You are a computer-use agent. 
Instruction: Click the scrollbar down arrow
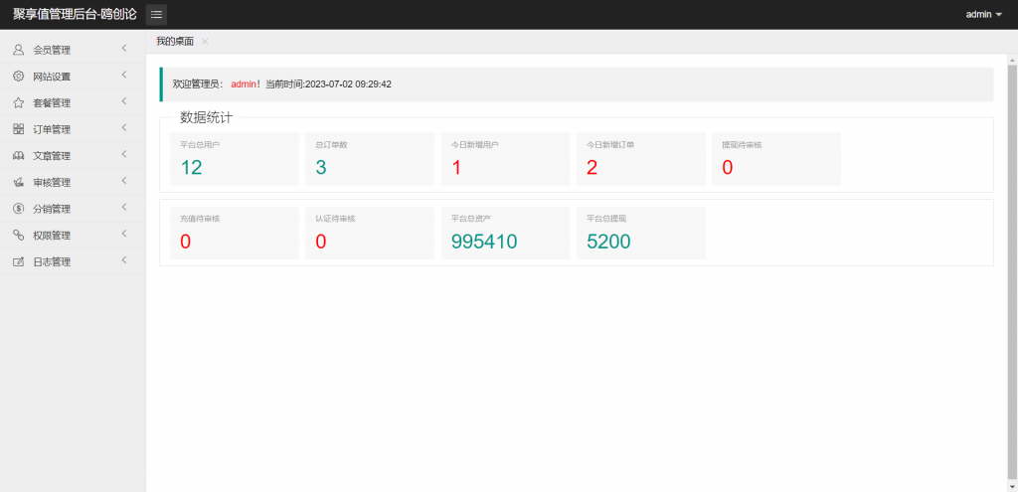1012,486
